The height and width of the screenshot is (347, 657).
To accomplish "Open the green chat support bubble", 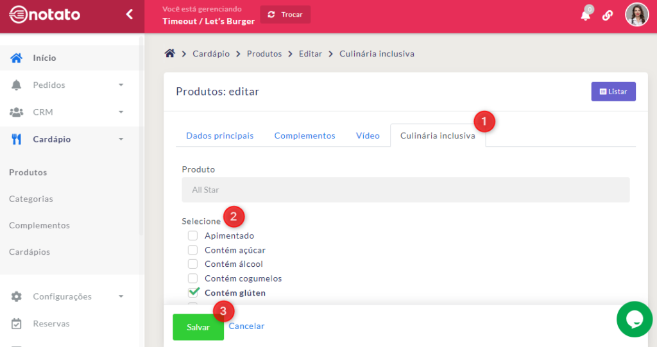I will click(635, 319).
